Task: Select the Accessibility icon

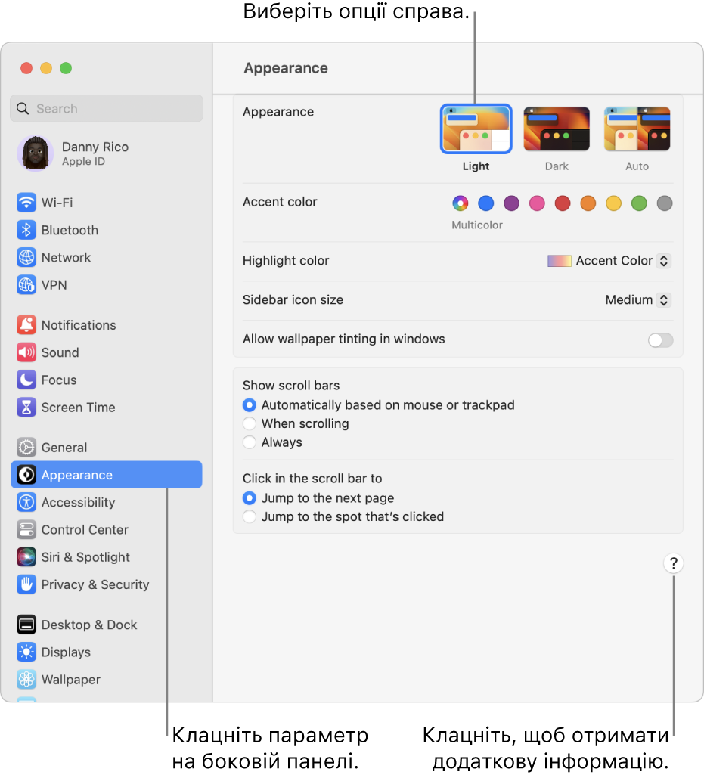Action: coord(26,502)
